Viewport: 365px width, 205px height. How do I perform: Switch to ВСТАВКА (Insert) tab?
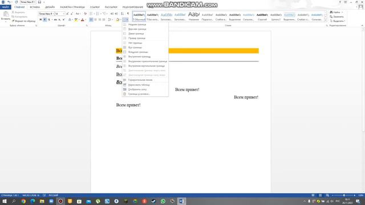pos(35,7)
